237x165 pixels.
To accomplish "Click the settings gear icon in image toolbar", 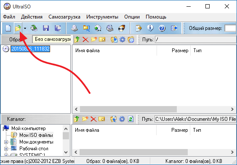I will pyautogui.click(x=122, y=40).
